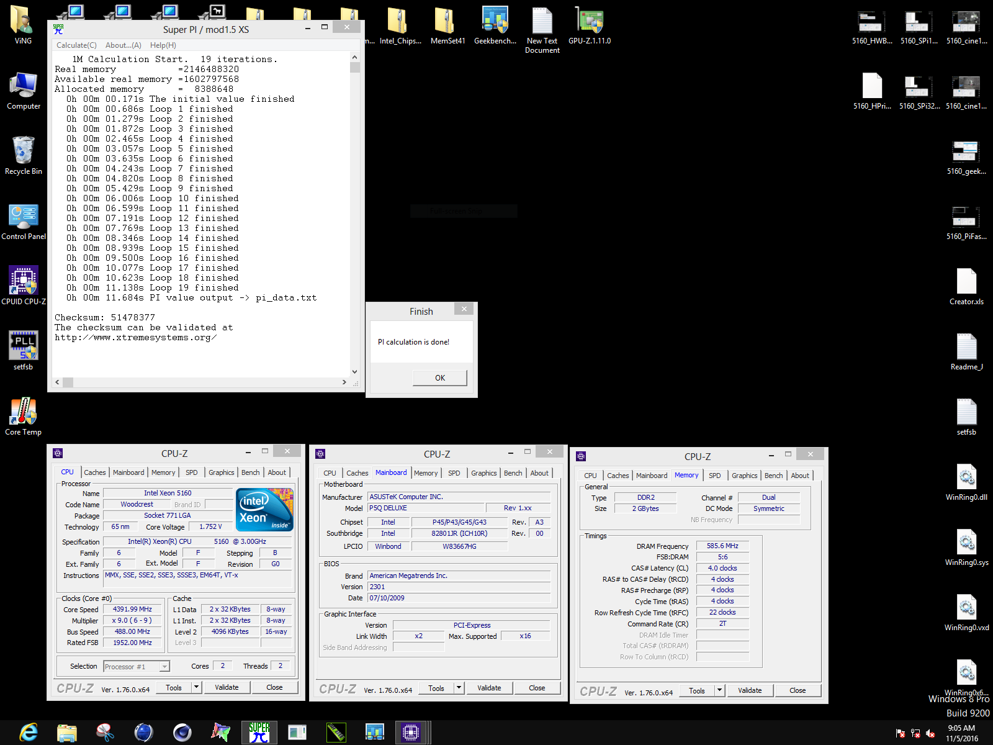Expand Tools dropdown arrow in right CPU-Z
Viewport: 993px width, 745px height.
720,690
